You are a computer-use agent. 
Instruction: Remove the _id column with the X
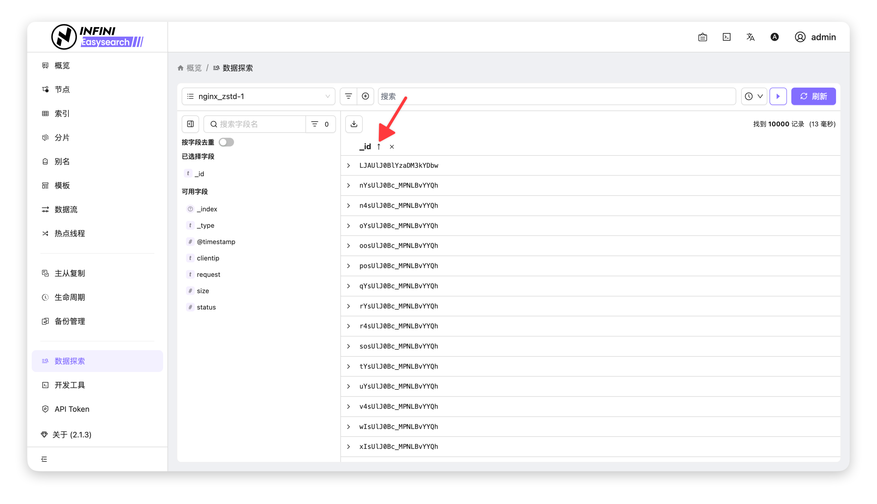point(392,147)
